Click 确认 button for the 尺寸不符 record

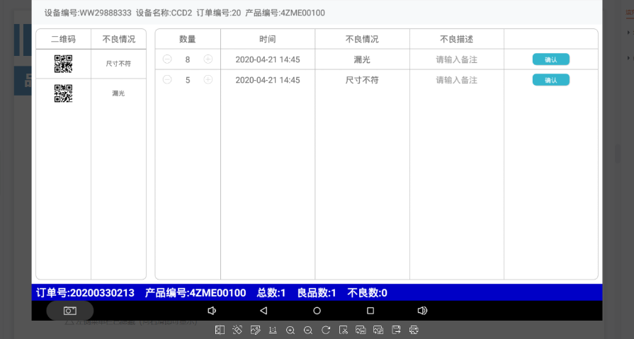(x=550, y=80)
